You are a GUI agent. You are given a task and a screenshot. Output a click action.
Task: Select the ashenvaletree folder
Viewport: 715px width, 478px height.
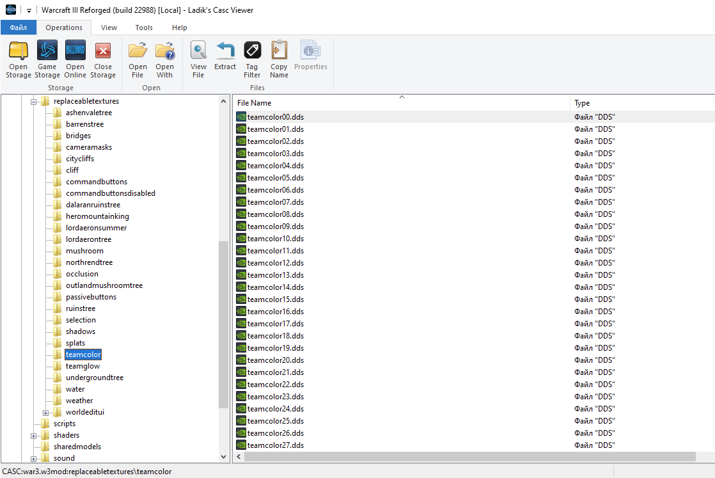(x=89, y=113)
